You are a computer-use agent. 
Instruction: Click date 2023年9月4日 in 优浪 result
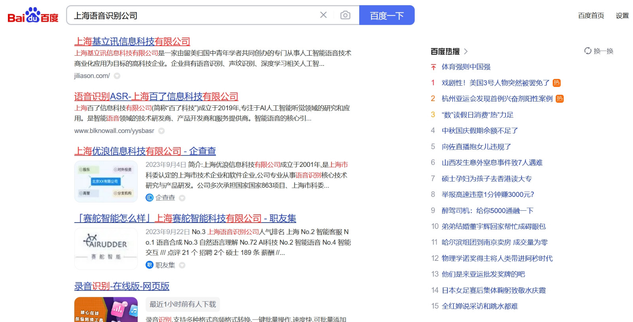click(166, 165)
